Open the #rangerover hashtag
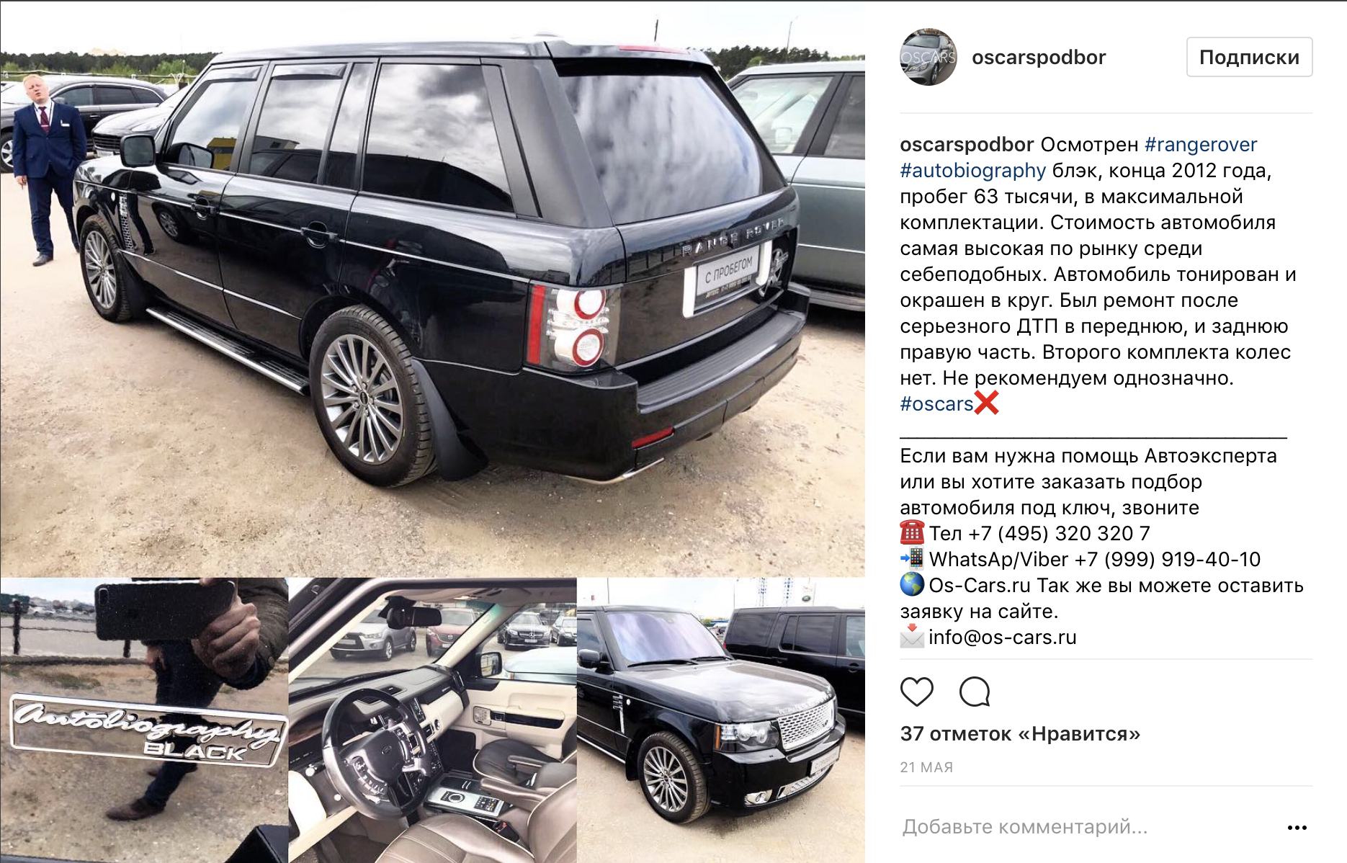 point(1201,145)
